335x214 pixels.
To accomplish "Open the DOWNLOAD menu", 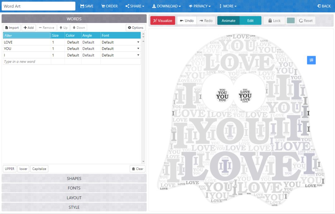I will 166,6.
